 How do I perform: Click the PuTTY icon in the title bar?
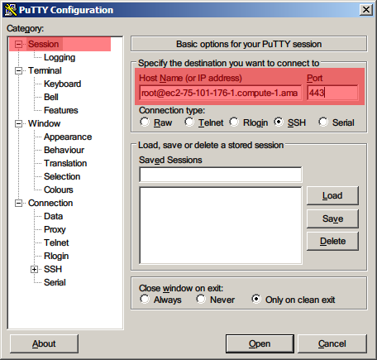(11, 10)
